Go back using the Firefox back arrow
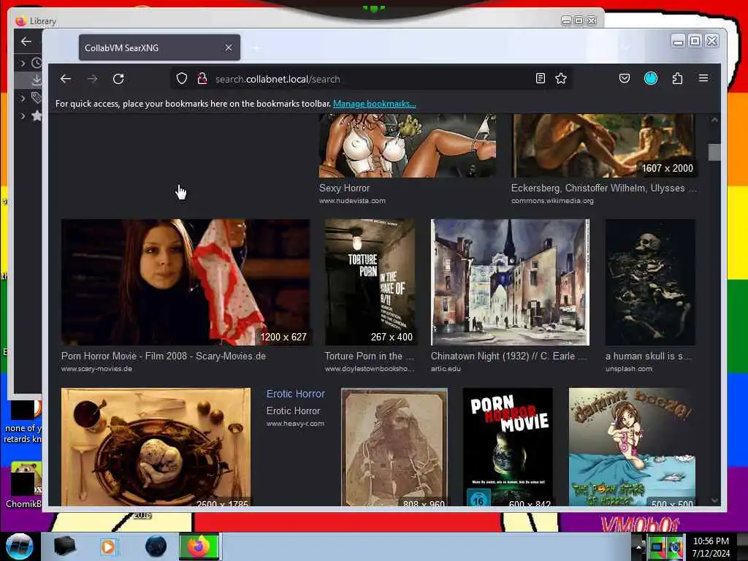 [x=66, y=79]
